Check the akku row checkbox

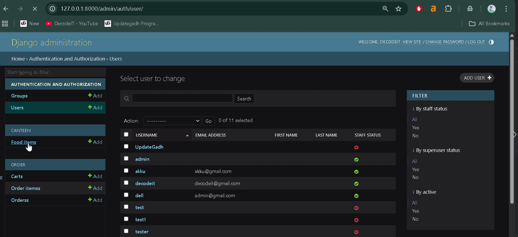click(126, 171)
